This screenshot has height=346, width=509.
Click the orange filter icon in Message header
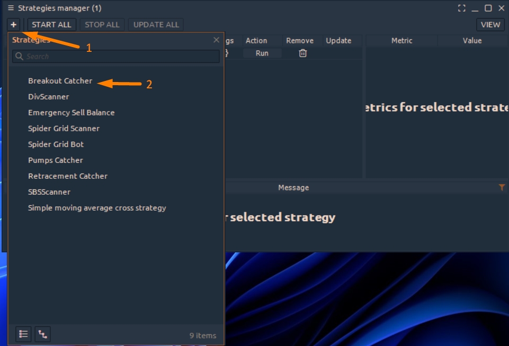click(502, 187)
